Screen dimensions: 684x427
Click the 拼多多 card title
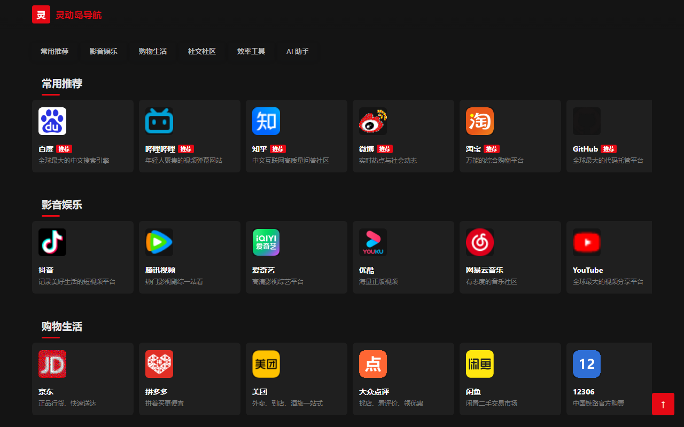[157, 392]
